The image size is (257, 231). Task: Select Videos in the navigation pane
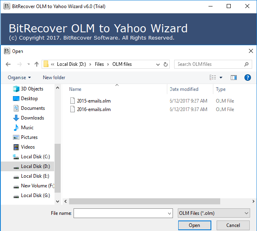(x=28, y=147)
